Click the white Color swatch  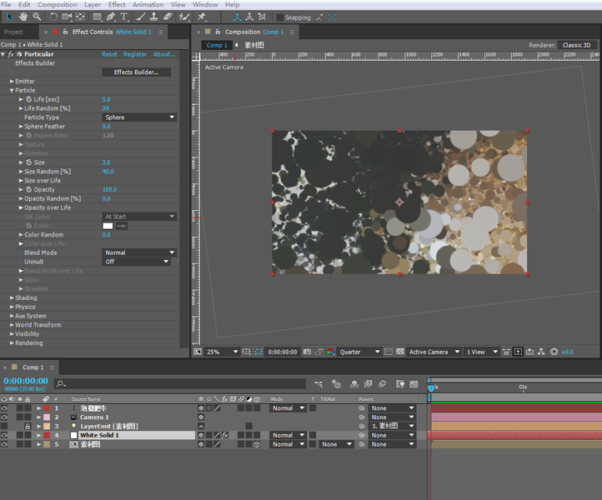[x=108, y=226]
